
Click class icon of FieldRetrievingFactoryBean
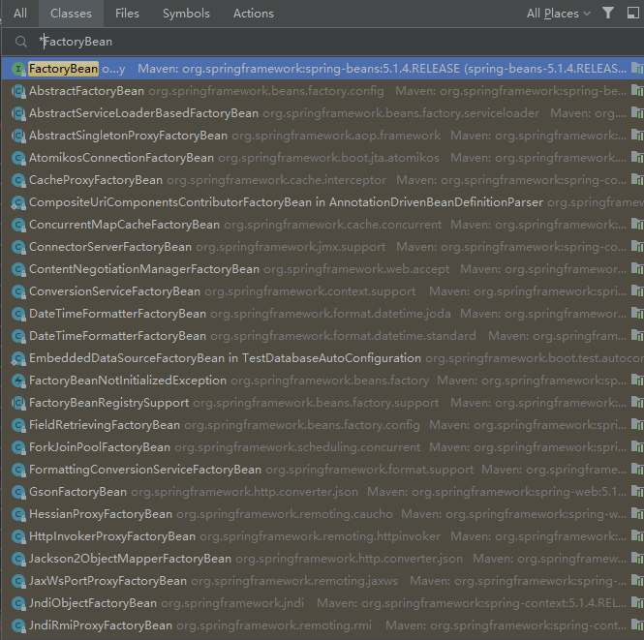tap(18, 425)
